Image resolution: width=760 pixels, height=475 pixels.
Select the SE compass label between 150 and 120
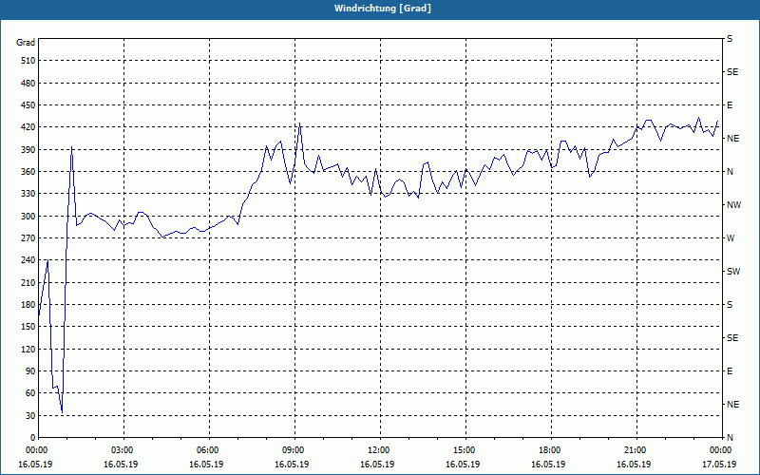click(732, 338)
